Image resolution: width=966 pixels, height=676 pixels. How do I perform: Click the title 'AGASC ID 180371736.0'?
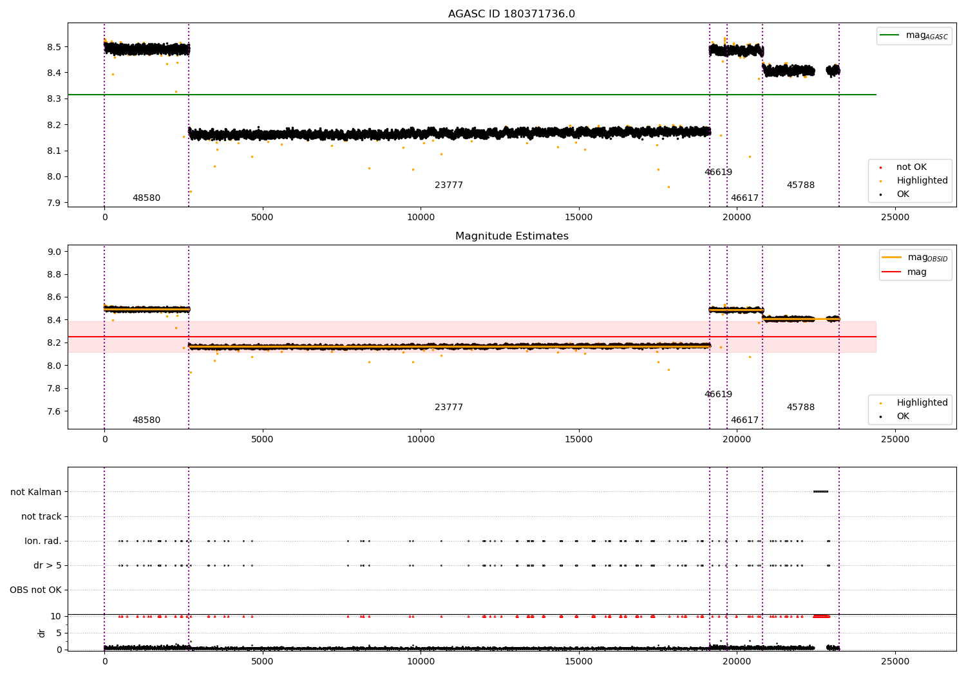(511, 14)
